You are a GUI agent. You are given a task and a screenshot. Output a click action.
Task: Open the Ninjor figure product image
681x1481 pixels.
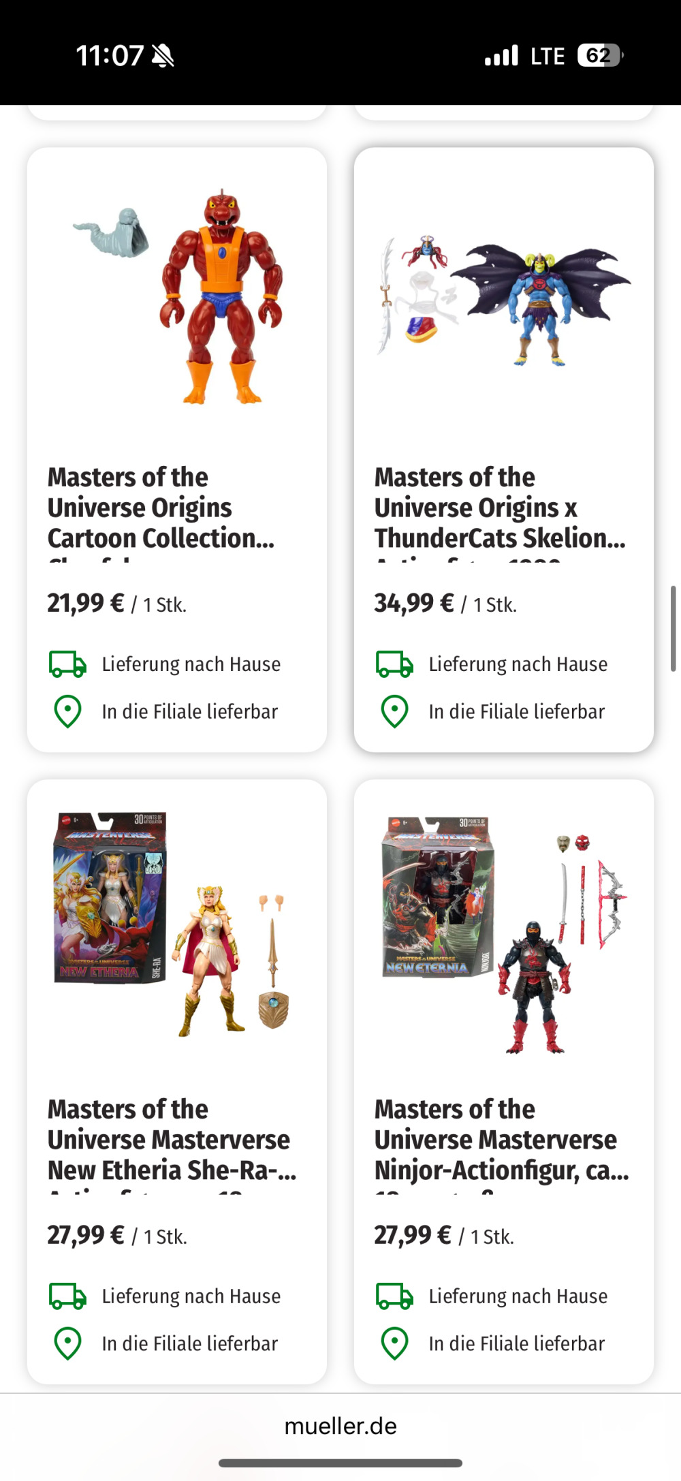click(504, 933)
